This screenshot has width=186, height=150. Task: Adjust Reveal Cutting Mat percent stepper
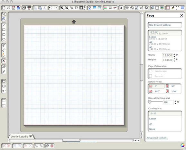[x=175, y=102]
